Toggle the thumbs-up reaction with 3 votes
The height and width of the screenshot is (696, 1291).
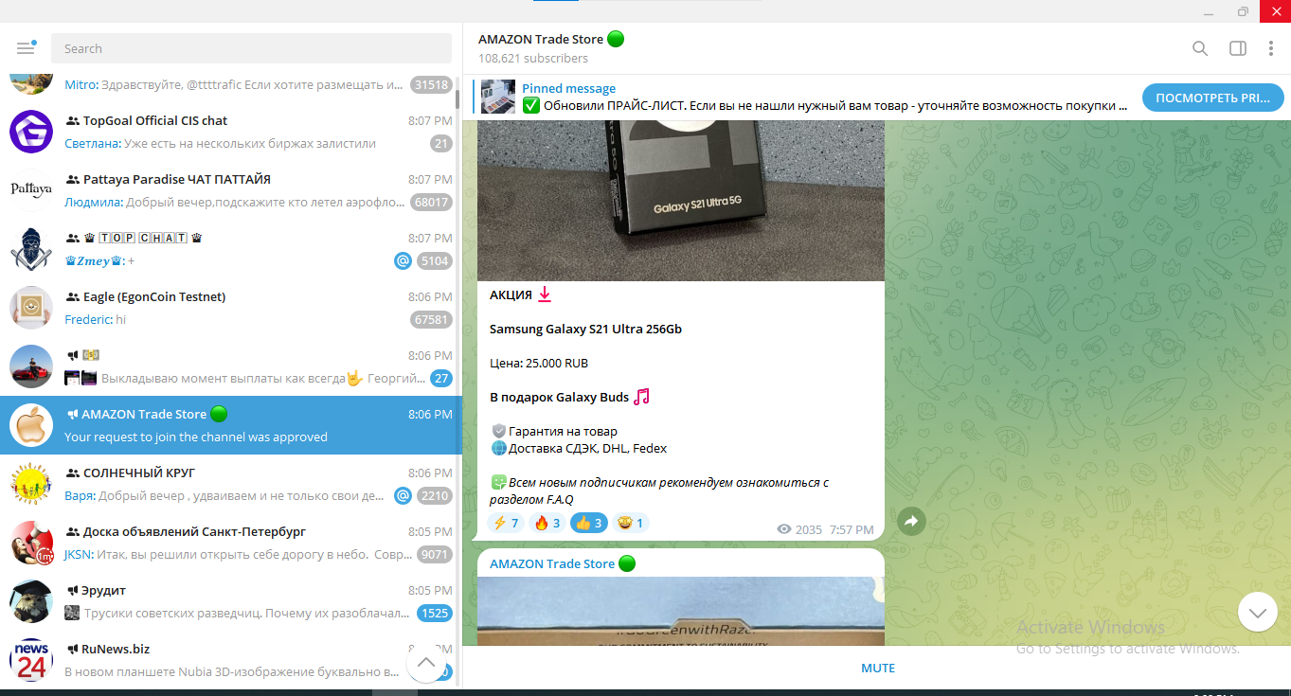pos(588,523)
